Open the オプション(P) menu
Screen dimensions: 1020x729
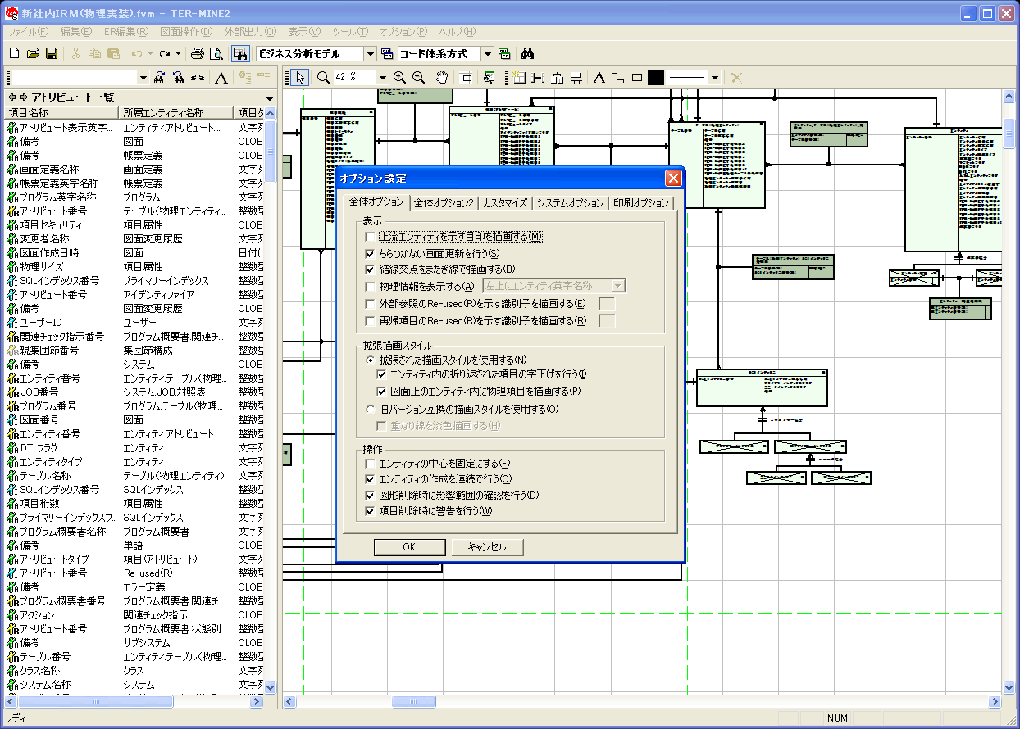click(403, 31)
